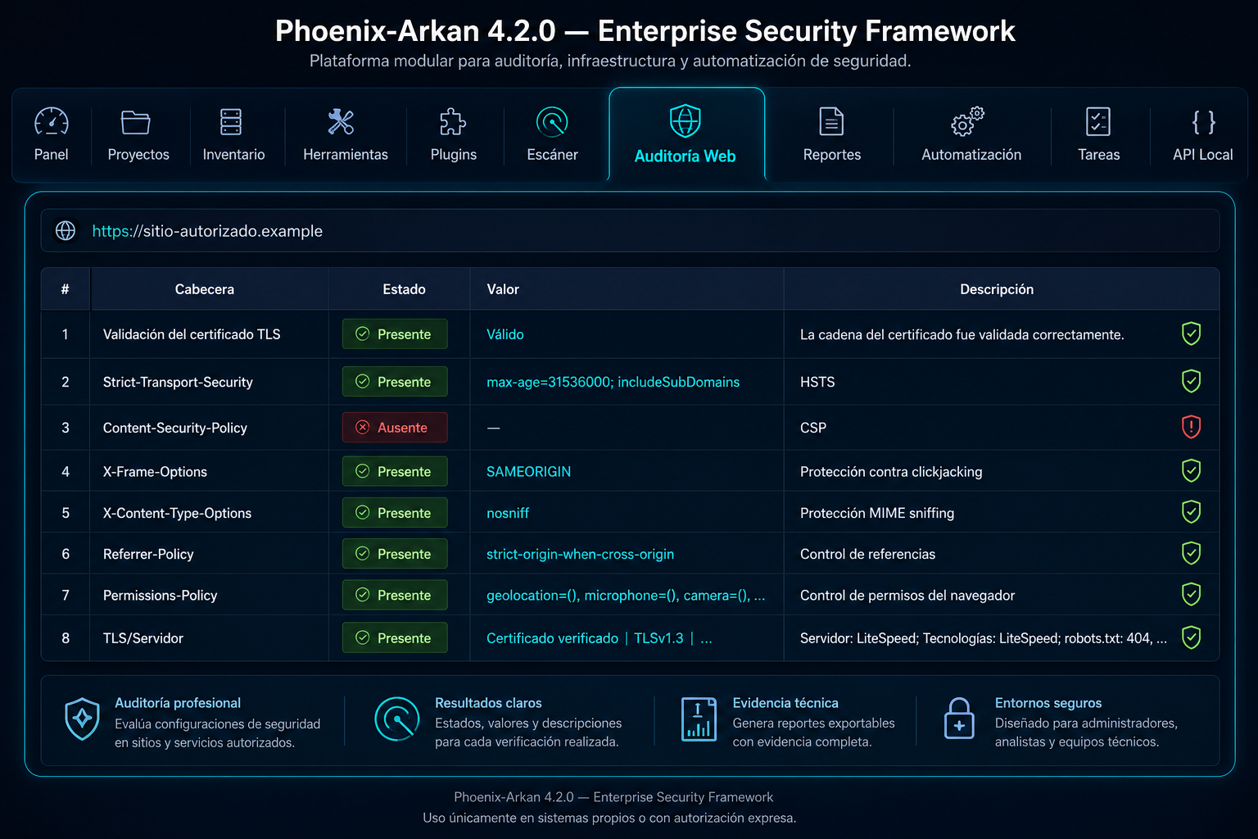This screenshot has width=1258, height=839.
Task: Click the Ausente badge for Content-Security-Policy
Action: [395, 428]
